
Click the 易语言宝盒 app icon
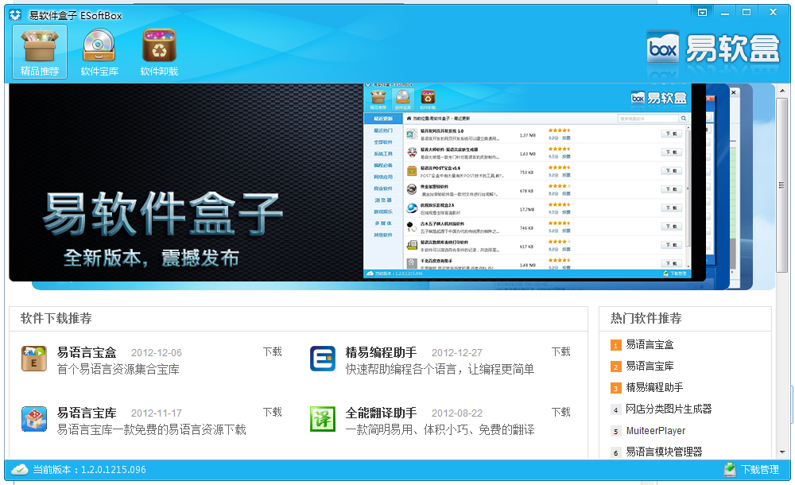click(x=34, y=359)
